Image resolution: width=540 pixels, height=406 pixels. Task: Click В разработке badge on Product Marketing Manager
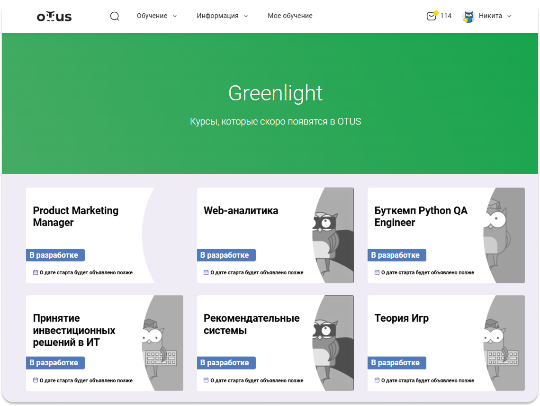[x=55, y=255]
